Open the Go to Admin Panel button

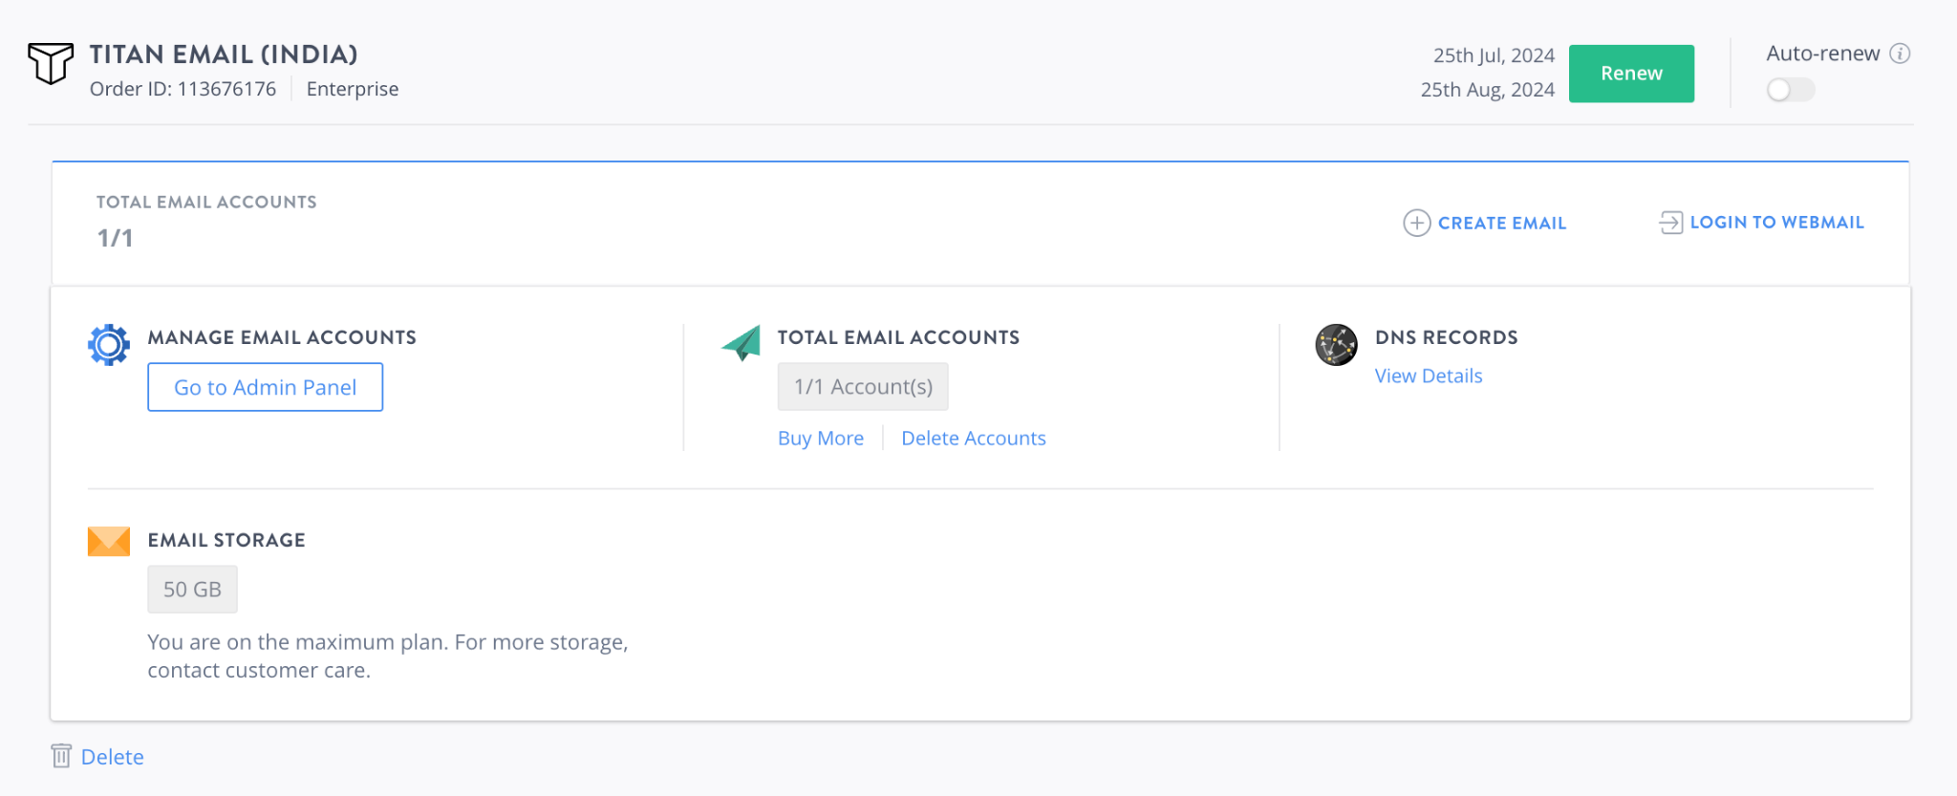tap(265, 387)
